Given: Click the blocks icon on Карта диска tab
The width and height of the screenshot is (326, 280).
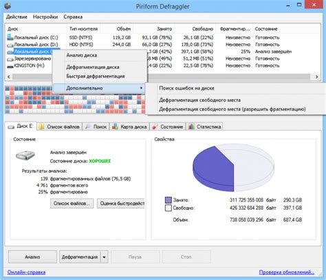Looking at the screenshot, I should click(x=116, y=127).
